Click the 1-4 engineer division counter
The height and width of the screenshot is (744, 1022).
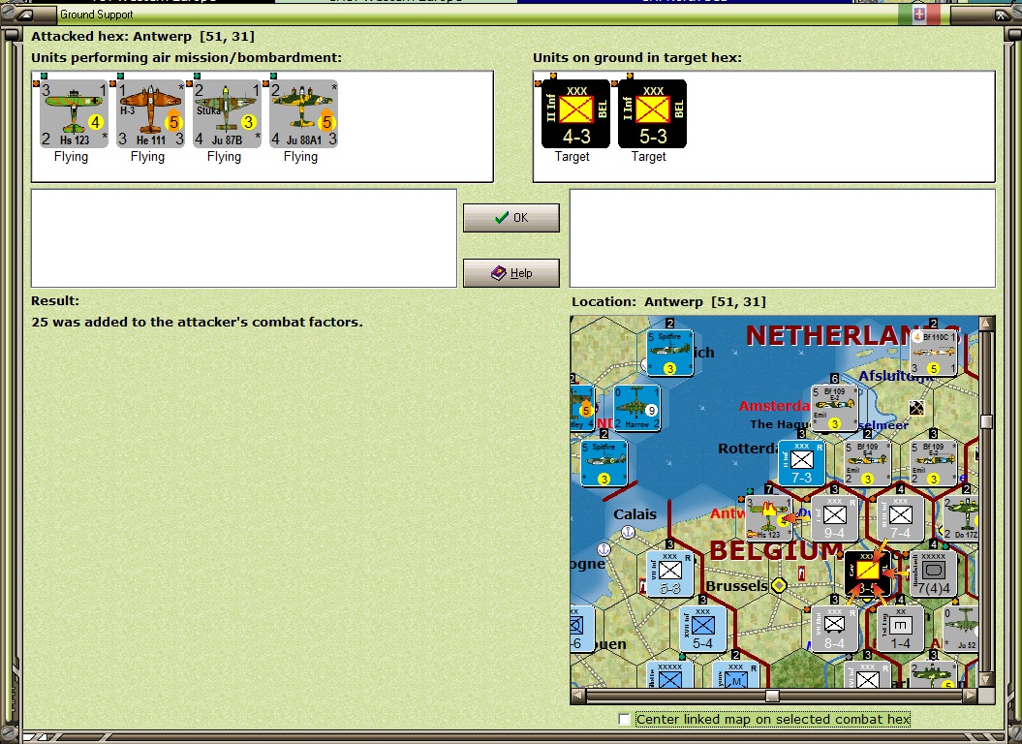[900, 629]
